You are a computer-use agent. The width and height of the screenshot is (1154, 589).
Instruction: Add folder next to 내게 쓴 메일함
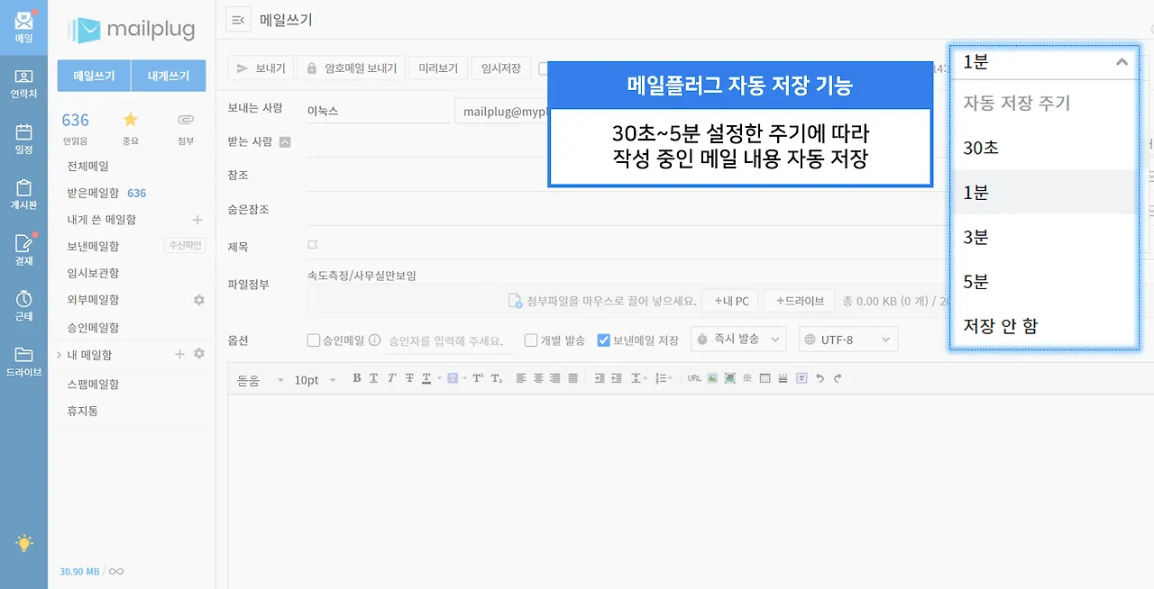(x=197, y=219)
